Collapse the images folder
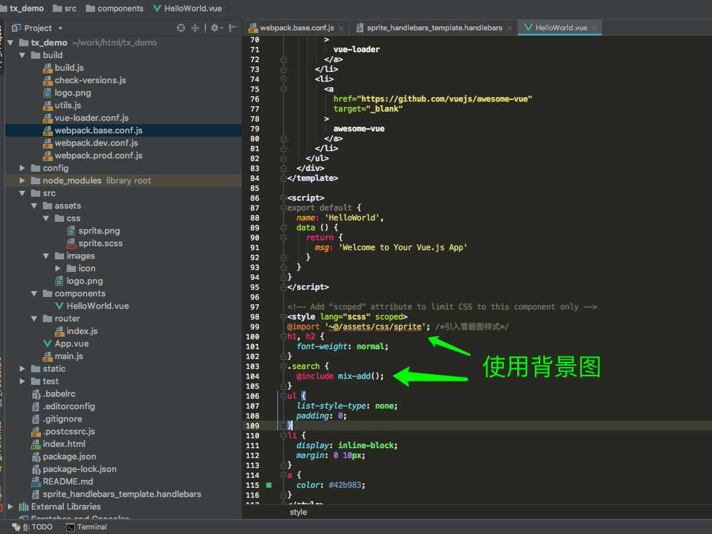The height and width of the screenshot is (534, 712). [x=46, y=256]
